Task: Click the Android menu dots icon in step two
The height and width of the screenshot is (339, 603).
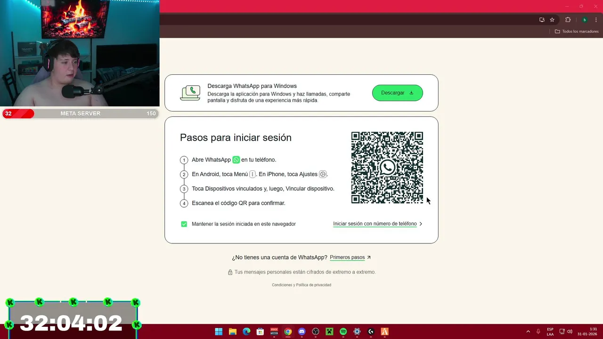Action: tap(253, 174)
